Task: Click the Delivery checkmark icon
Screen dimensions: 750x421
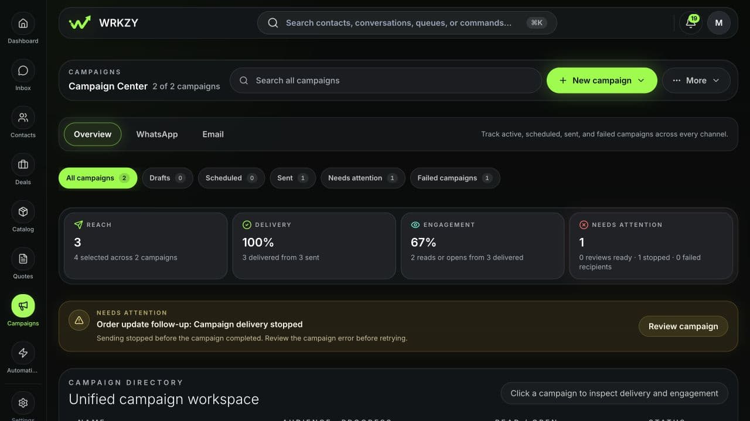Action: (247, 225)
